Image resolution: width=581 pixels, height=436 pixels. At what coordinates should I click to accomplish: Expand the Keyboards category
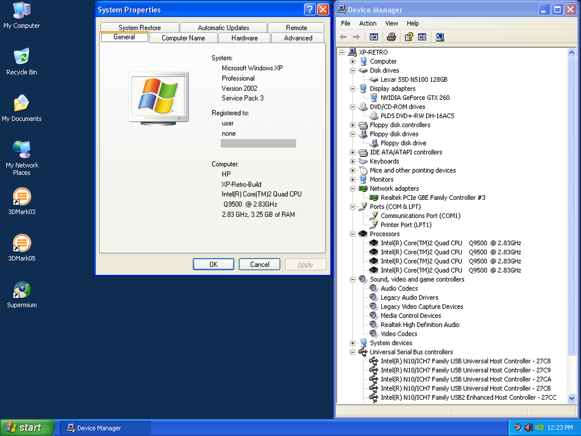tap(353, 161)
